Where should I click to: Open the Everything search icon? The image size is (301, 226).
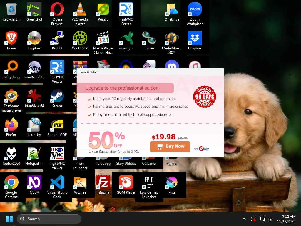(x=11, y=69)
